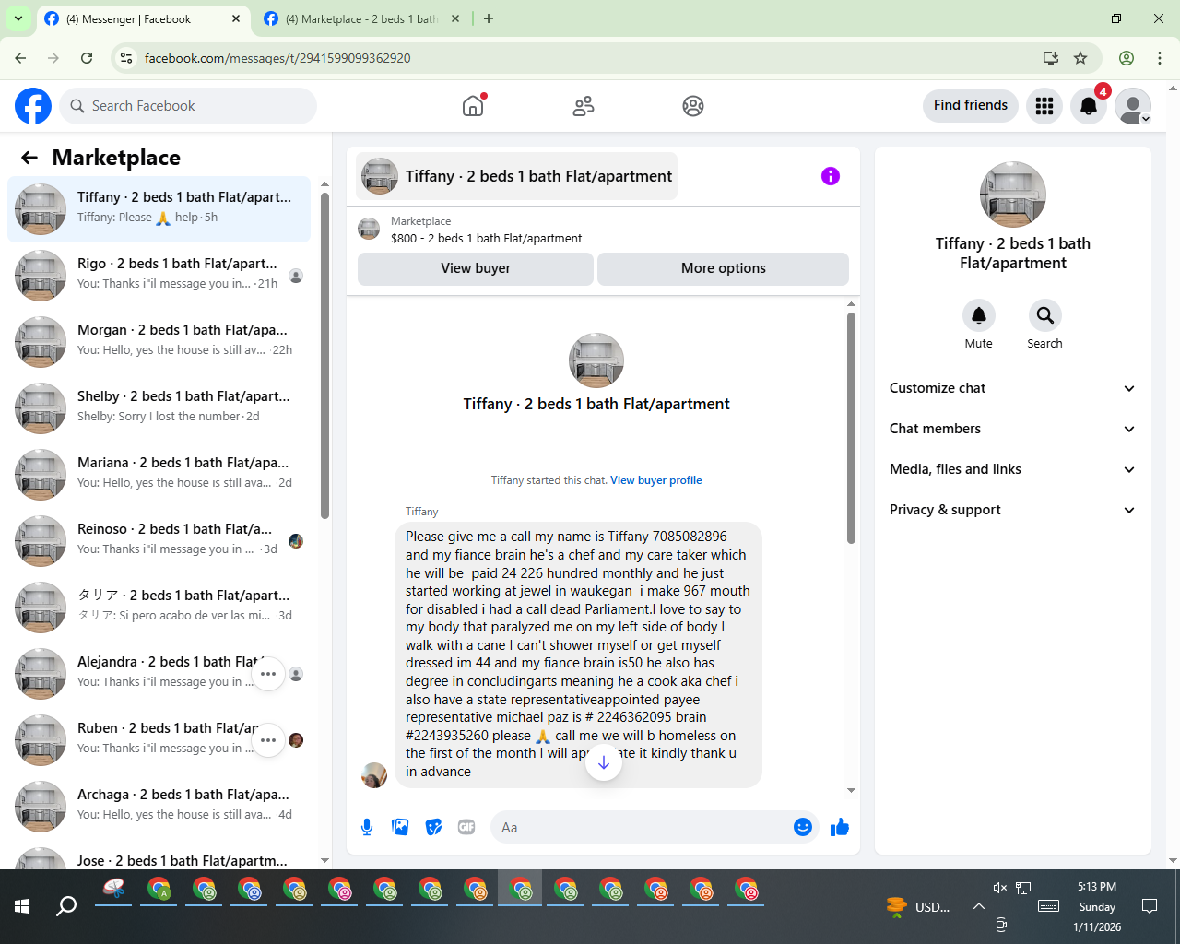
Task: Choose a GIF icon
Action: tap(466, 827)
